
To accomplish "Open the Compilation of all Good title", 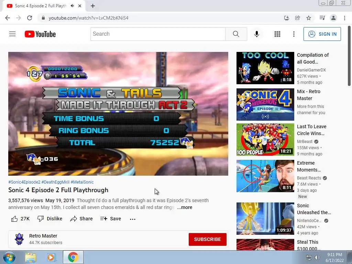I will [313, 58].
